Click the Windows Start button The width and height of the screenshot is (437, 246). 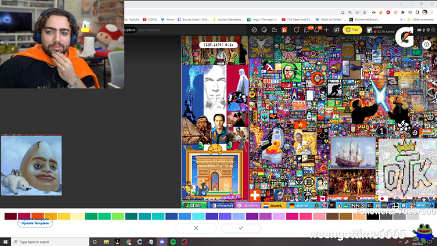(x=5, y=242)
